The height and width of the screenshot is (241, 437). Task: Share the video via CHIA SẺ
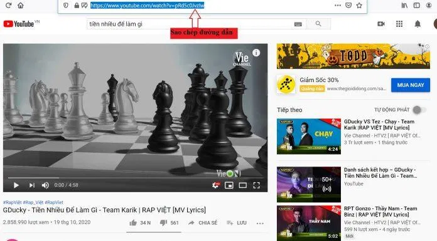pos(203,223)
